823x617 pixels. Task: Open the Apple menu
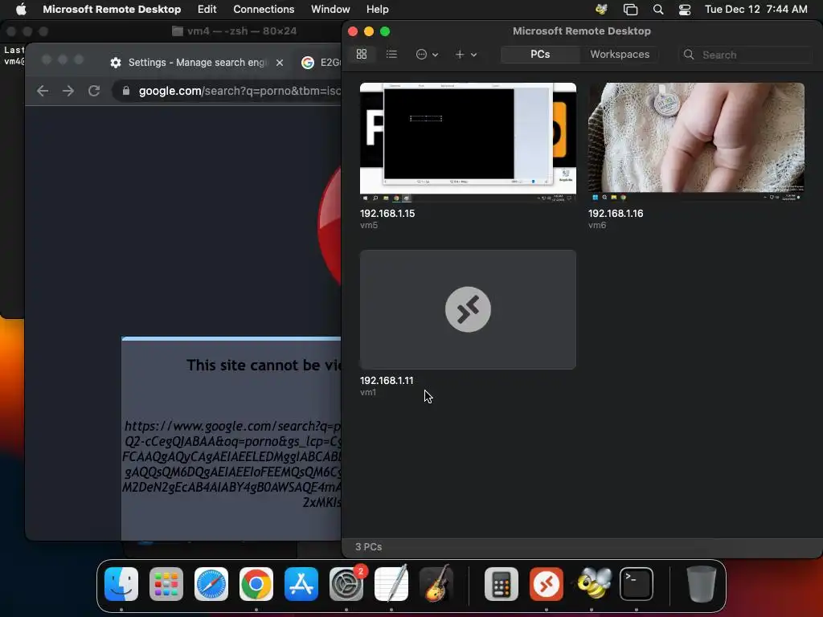pyautogui.click(x=20, y=9)
